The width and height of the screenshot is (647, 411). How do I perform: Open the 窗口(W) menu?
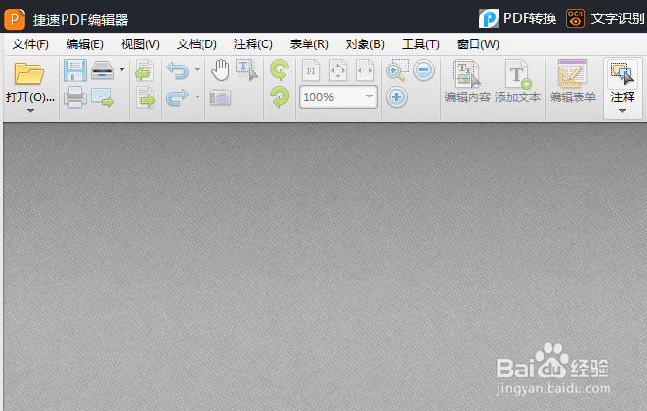pos(478,44)
